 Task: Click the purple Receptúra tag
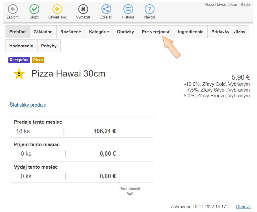(19, 60)
